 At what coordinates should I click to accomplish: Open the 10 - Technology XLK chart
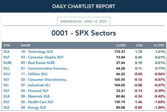point(37,52)
